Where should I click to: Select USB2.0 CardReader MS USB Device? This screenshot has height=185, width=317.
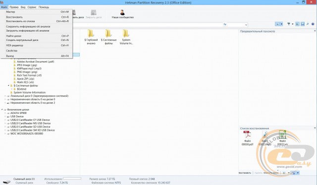pos(30,123)
